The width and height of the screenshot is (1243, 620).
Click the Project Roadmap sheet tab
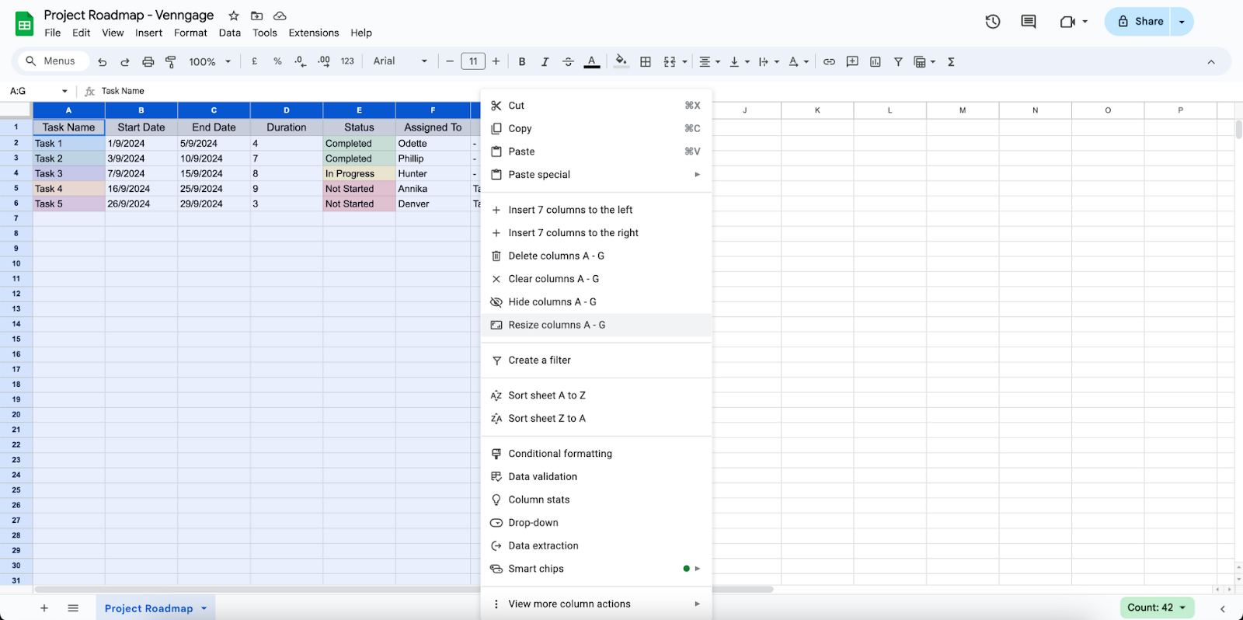(x=155, y=608)
